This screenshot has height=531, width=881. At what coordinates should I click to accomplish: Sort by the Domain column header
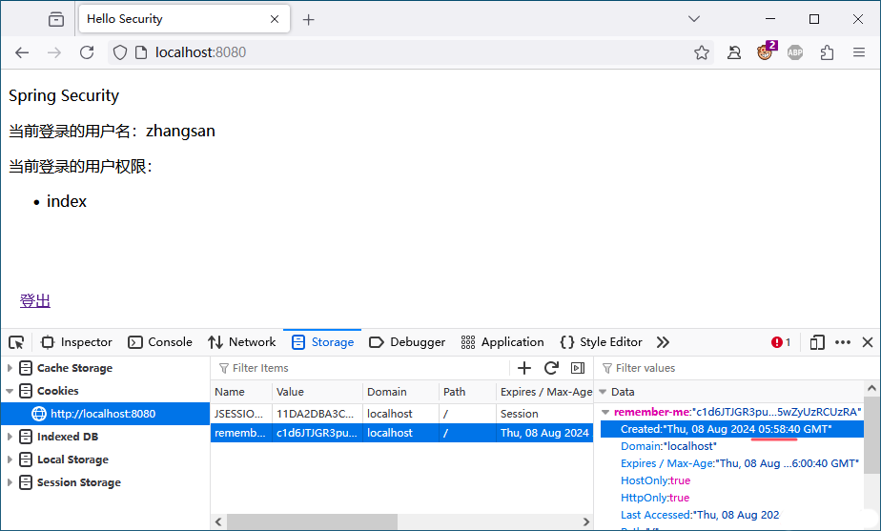400,392
